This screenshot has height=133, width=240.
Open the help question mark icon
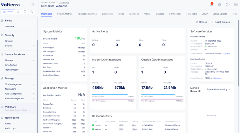[x=228, y=4]
